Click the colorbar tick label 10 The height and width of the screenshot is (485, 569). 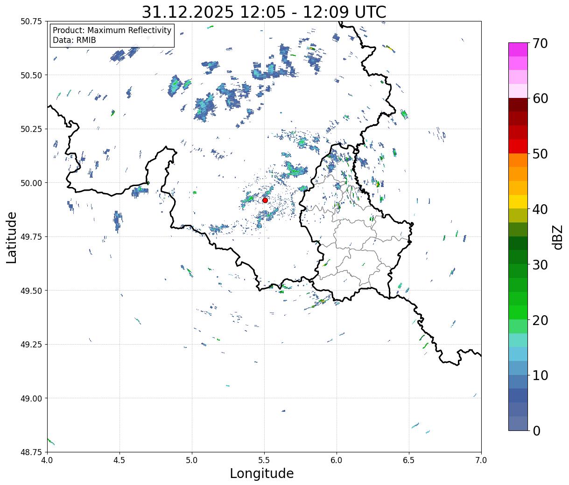coord(540,375)
